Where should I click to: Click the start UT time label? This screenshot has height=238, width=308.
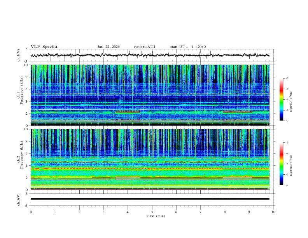coord(187,47)
